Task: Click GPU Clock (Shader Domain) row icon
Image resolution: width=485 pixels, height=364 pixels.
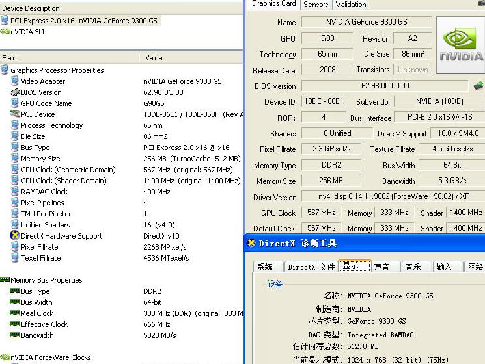Action: coord(14,180)
